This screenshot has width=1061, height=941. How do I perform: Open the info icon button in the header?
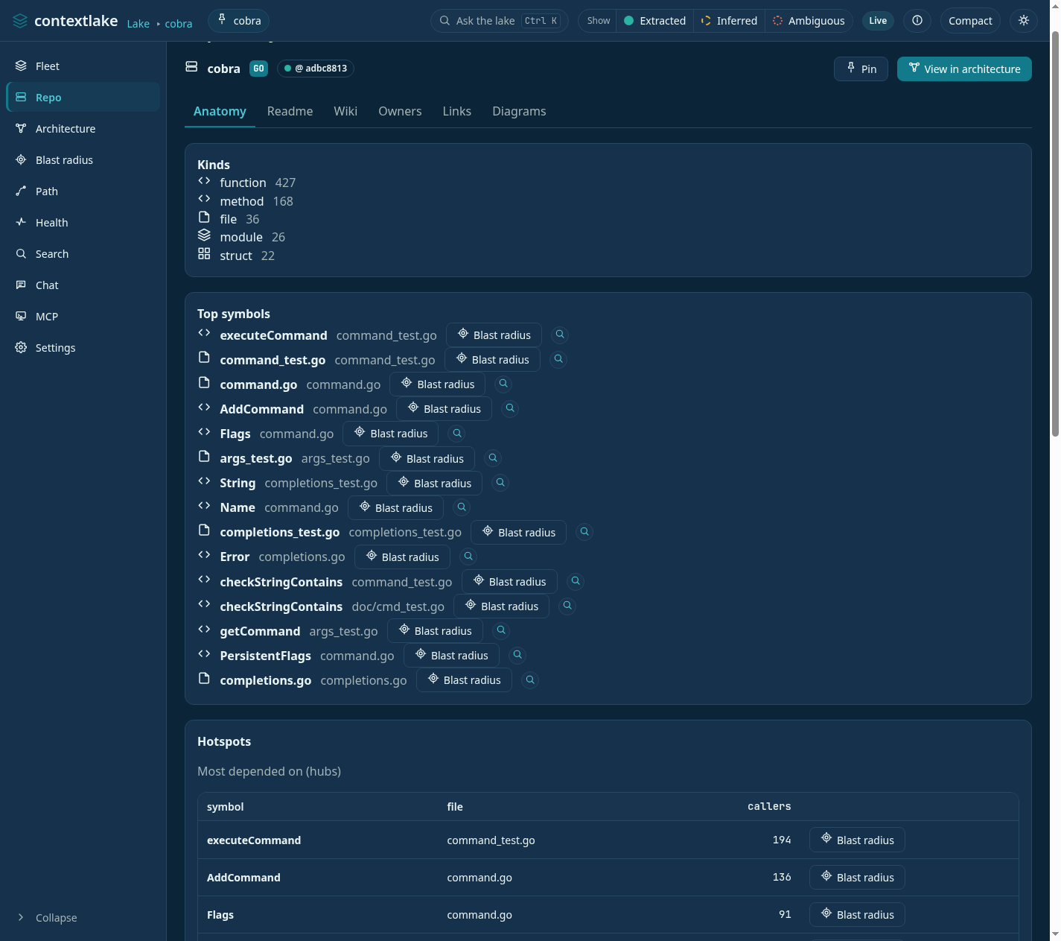point(917,21)
